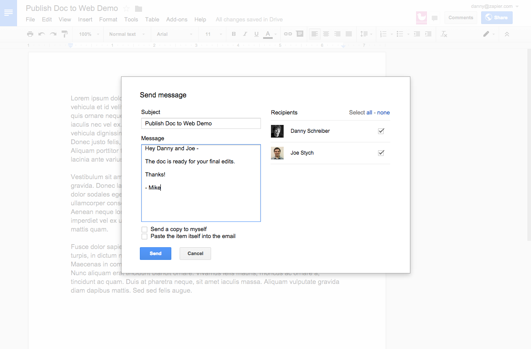
Task: Open the Normal text style dropdown
Action: (x=126, y=34)
